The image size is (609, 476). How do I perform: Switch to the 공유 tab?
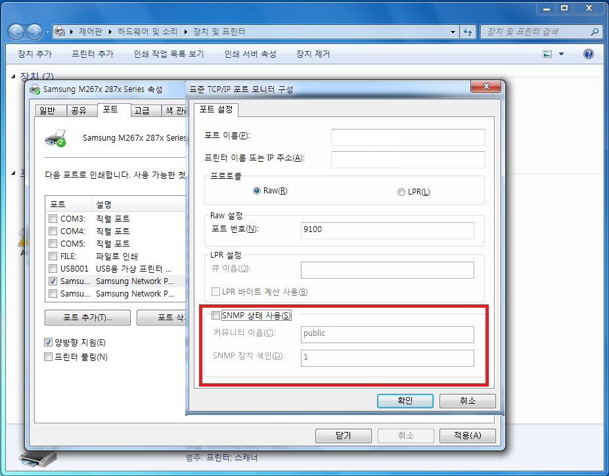click(82, 110)
